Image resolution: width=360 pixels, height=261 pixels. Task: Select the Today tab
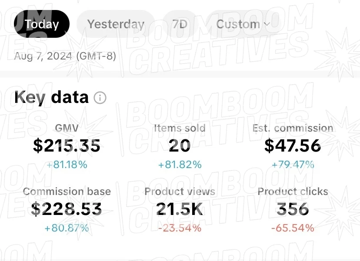tap(42, 24)
